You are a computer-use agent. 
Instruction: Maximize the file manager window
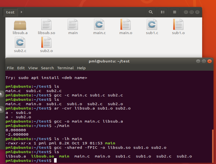point(192,12)
